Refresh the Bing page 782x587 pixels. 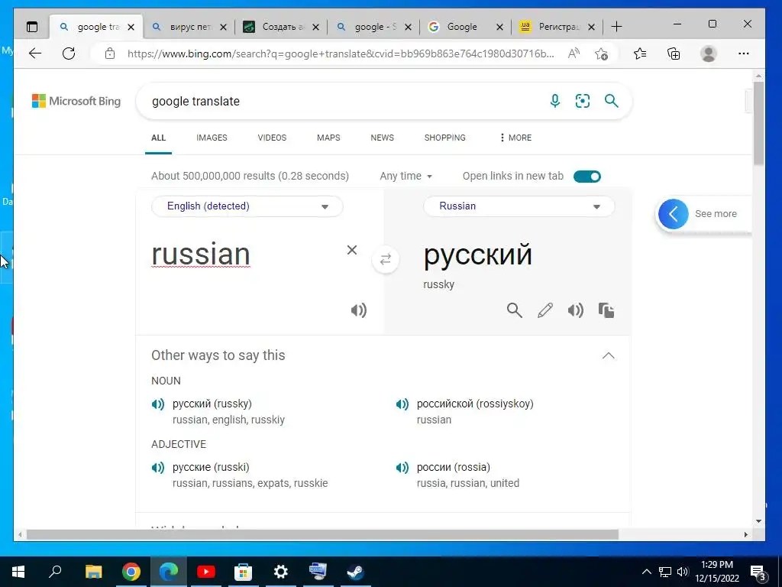(x=69, y=54)
